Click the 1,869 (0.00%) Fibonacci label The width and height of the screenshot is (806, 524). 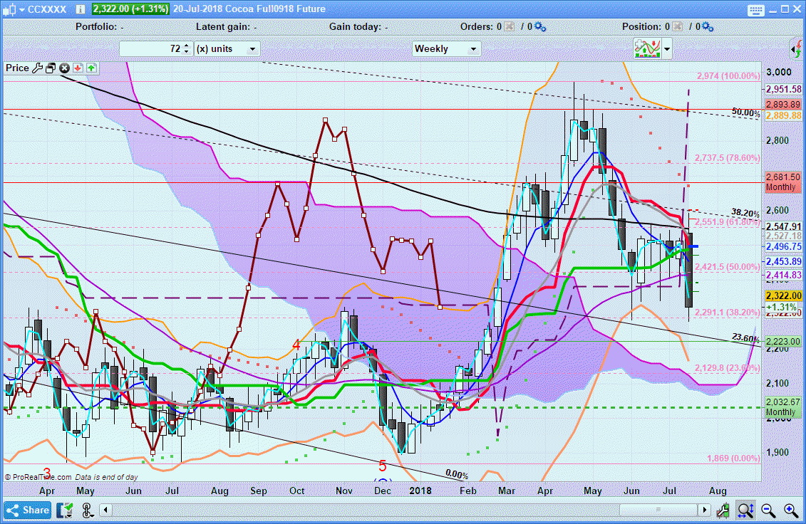point(733,459)
